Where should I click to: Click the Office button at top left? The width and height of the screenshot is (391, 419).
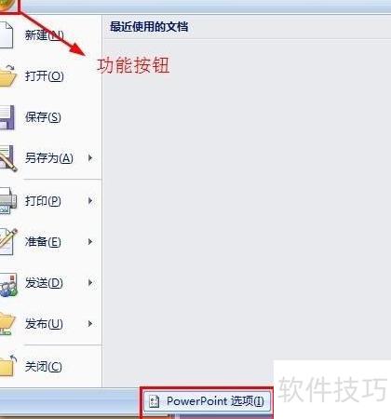[x=8, y=6]
